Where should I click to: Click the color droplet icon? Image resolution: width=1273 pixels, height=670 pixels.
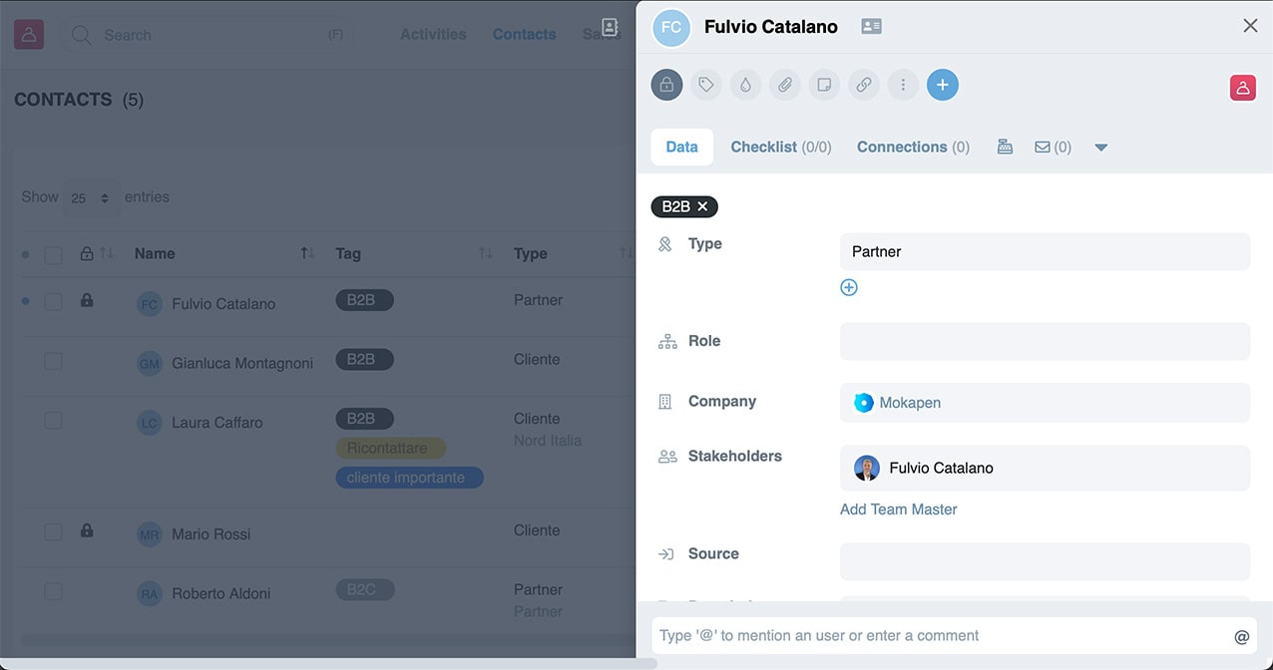click(x=745, y=85)
